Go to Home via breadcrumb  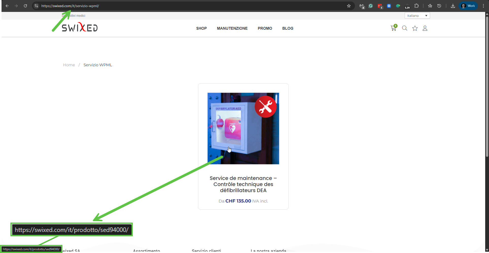69,65
